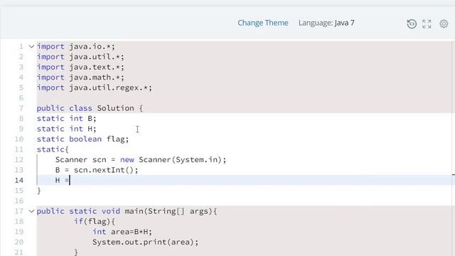Click 'static{' on line 11
Viewport: 455px width, 256px height.
pos(53,149)
